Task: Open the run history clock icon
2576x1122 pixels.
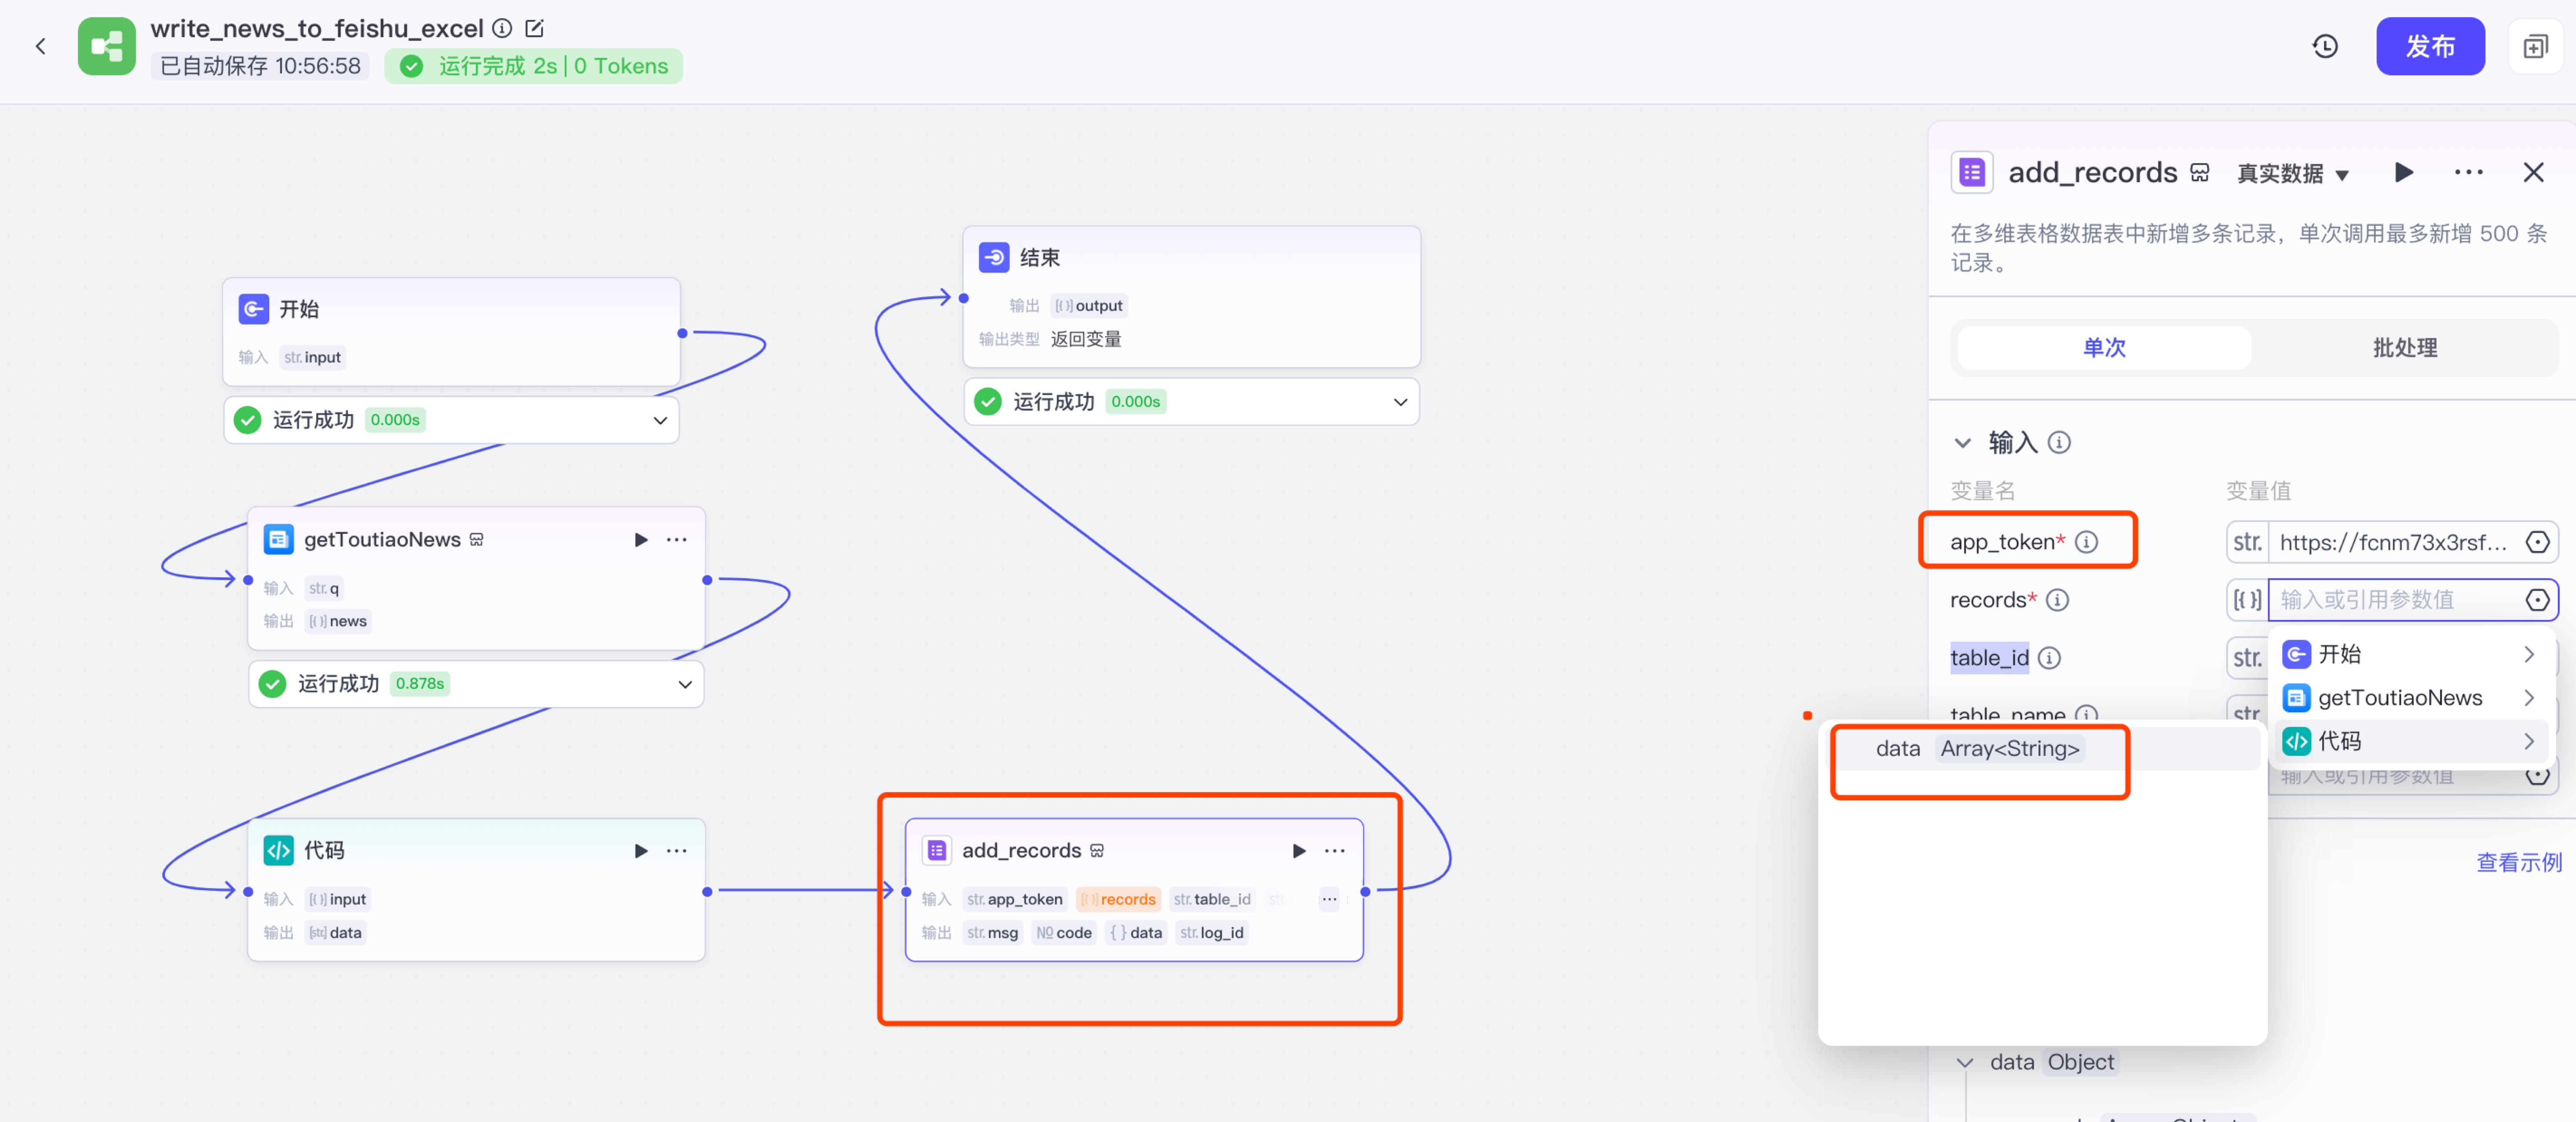Action: tap(2325, 46)
